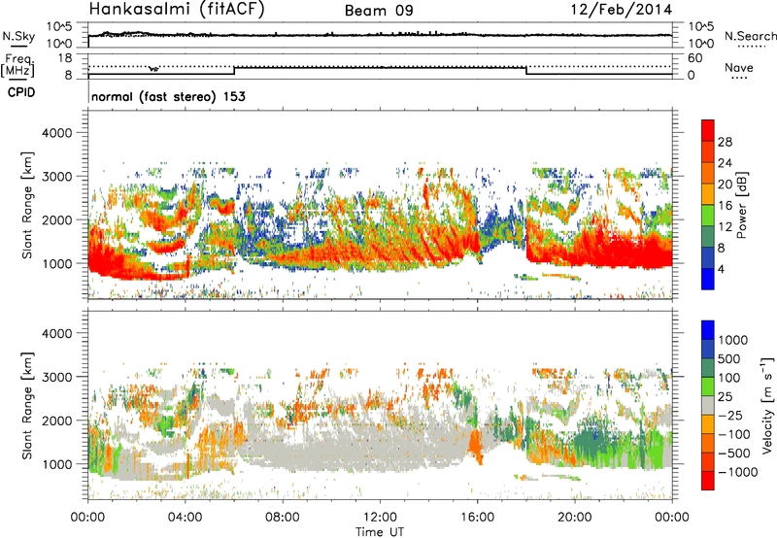777x538 pixels.
Task: Click '3000' on the power panel range axis
Action: pyautogui.click(x=56, y=177)
